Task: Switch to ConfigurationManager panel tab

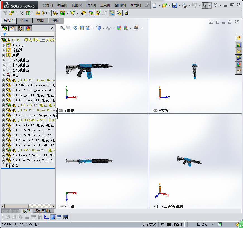Action: 20,28
